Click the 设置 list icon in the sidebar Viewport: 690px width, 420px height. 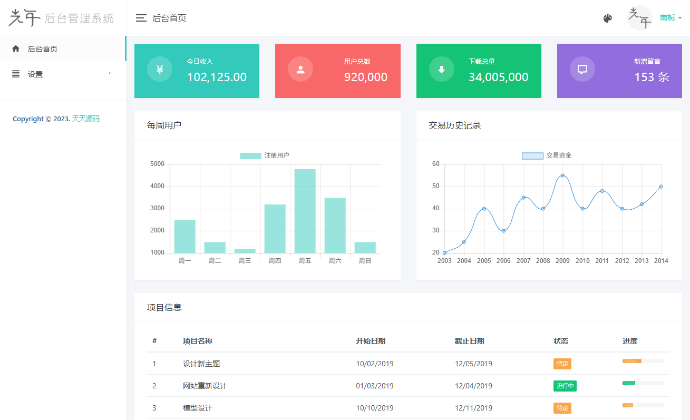tap(15, 74)
